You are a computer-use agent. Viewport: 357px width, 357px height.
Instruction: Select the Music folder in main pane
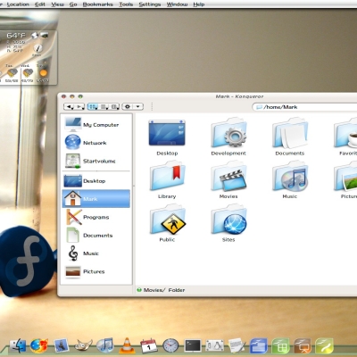click(x=290, y=180)
